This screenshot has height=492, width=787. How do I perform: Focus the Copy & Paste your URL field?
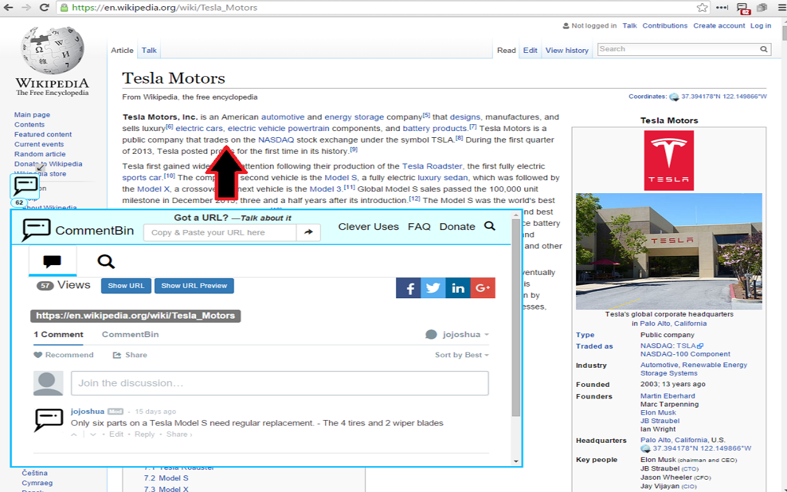click(220, 232)
